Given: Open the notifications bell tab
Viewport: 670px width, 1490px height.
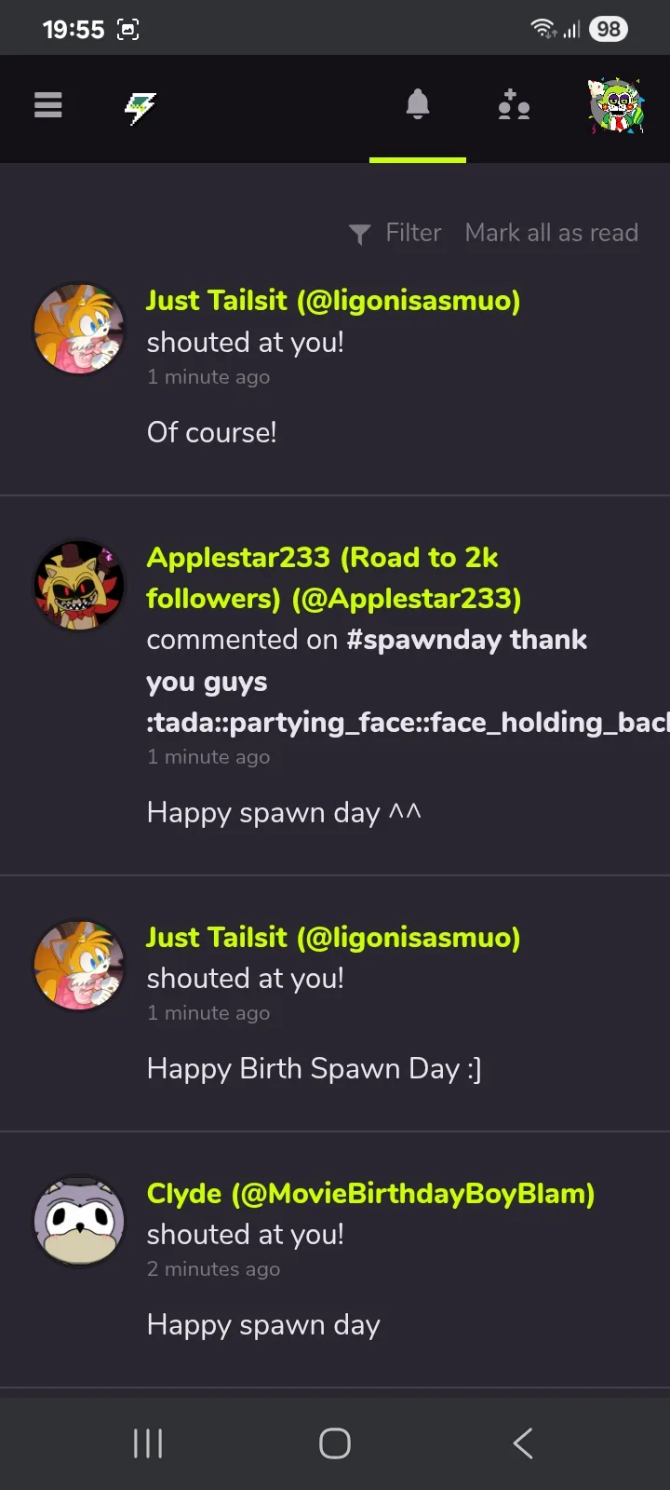Looking at the screenshot, I should [418, 105].
